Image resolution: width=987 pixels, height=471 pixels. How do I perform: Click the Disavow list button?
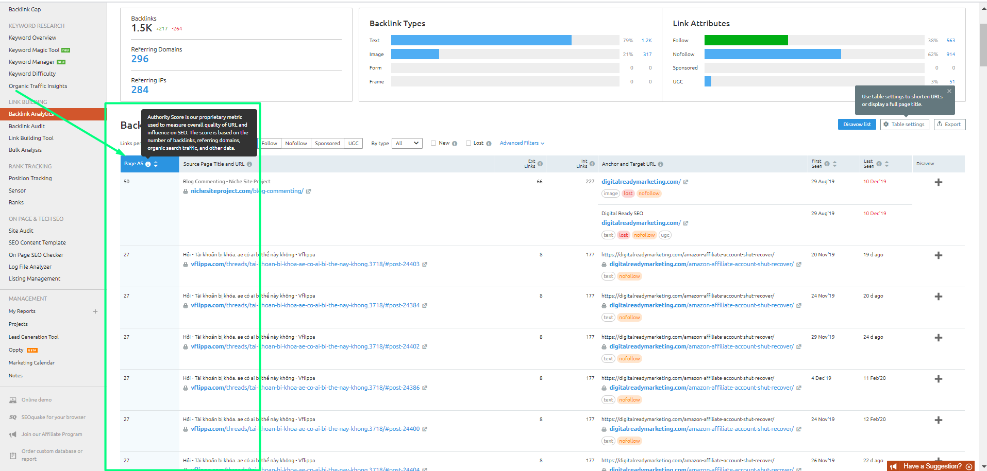point(857,125)
